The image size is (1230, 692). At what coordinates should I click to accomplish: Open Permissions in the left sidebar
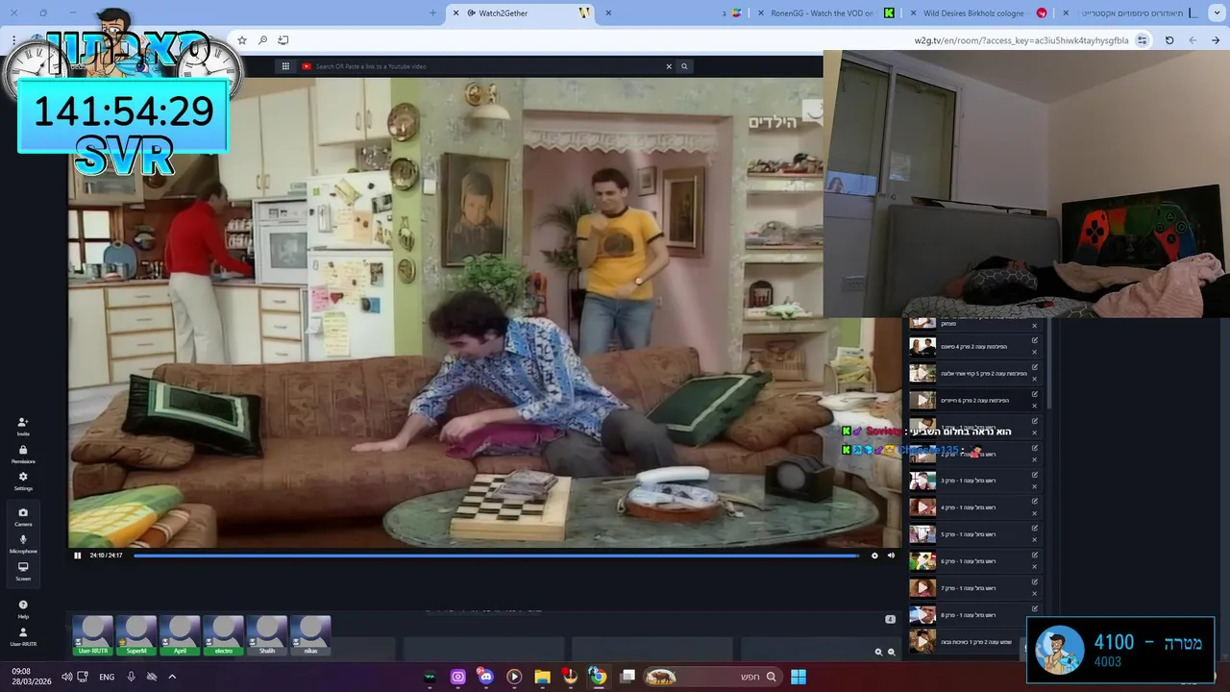point(23,455)
